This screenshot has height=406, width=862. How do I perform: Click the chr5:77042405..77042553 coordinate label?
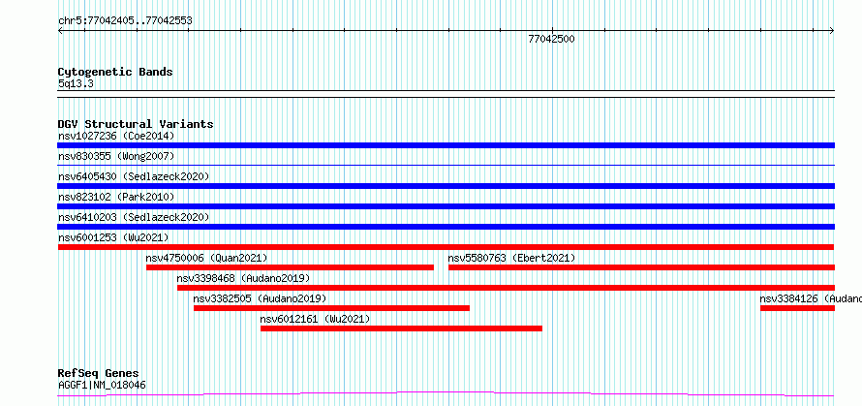click(125, 21)
